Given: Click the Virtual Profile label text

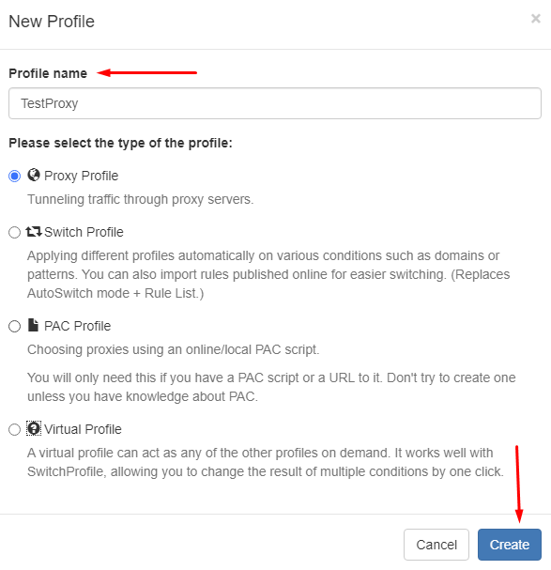Looking at the screenshot, I should coord(83,429).
